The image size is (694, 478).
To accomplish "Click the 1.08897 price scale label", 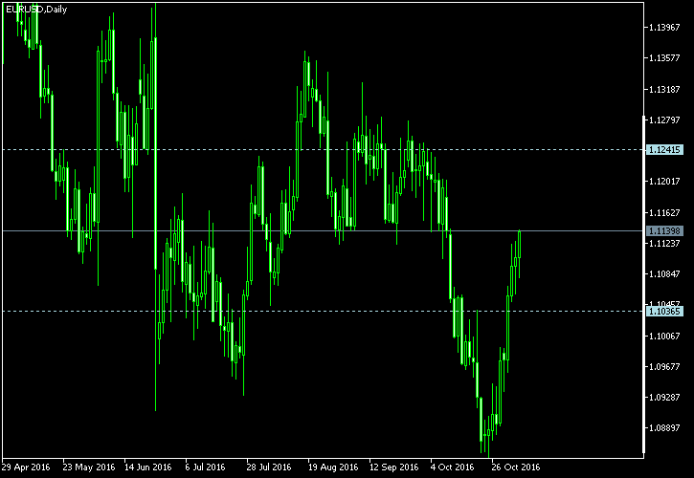I will (664, 428).
